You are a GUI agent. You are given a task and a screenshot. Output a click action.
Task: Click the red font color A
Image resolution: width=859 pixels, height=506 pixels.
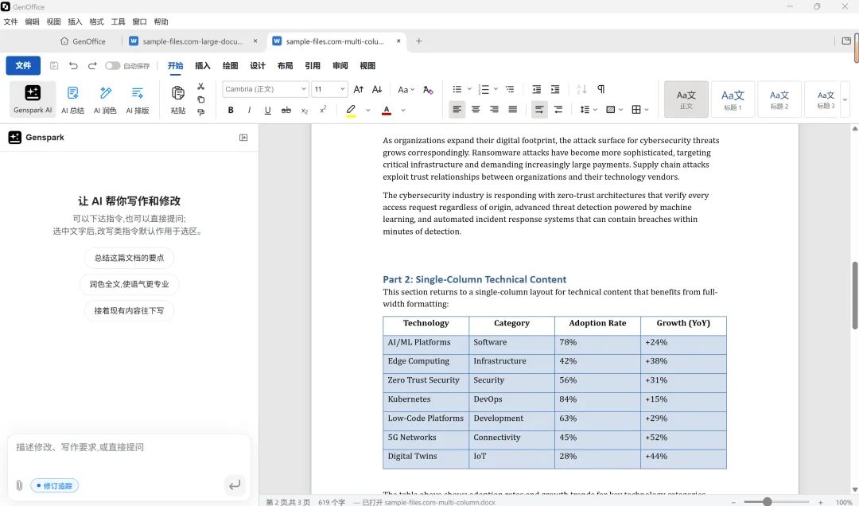tap(387, 111)
